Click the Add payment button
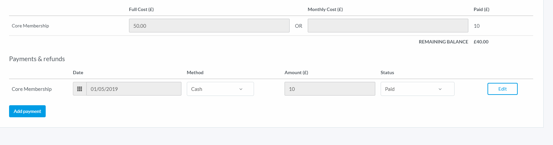This screenshot has height=145, width=553. [27, 111]
